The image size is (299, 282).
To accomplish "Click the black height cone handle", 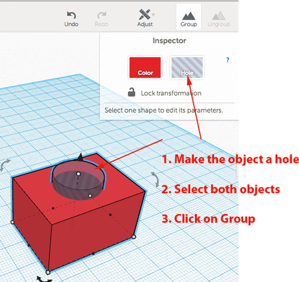I will click(x=80, y=157).
